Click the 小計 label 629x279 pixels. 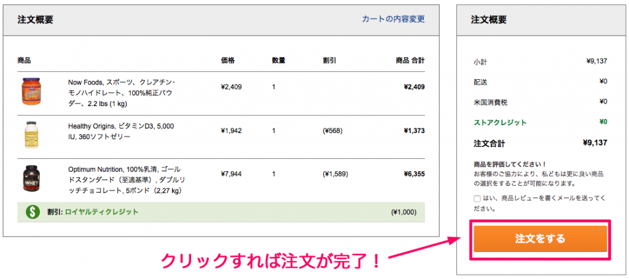[480, 62]
